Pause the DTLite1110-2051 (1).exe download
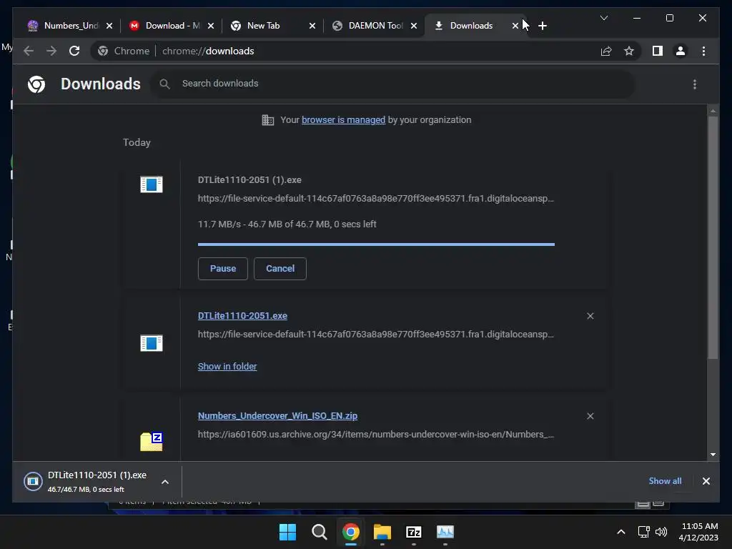This screenshot has height=549, width=732. point(223,269)
